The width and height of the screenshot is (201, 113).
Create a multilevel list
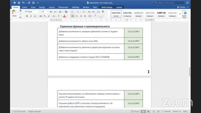click(x=84, y=12)
